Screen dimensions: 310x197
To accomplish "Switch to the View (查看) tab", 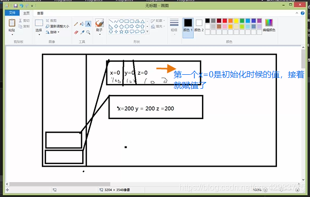I will coord(40,13).
